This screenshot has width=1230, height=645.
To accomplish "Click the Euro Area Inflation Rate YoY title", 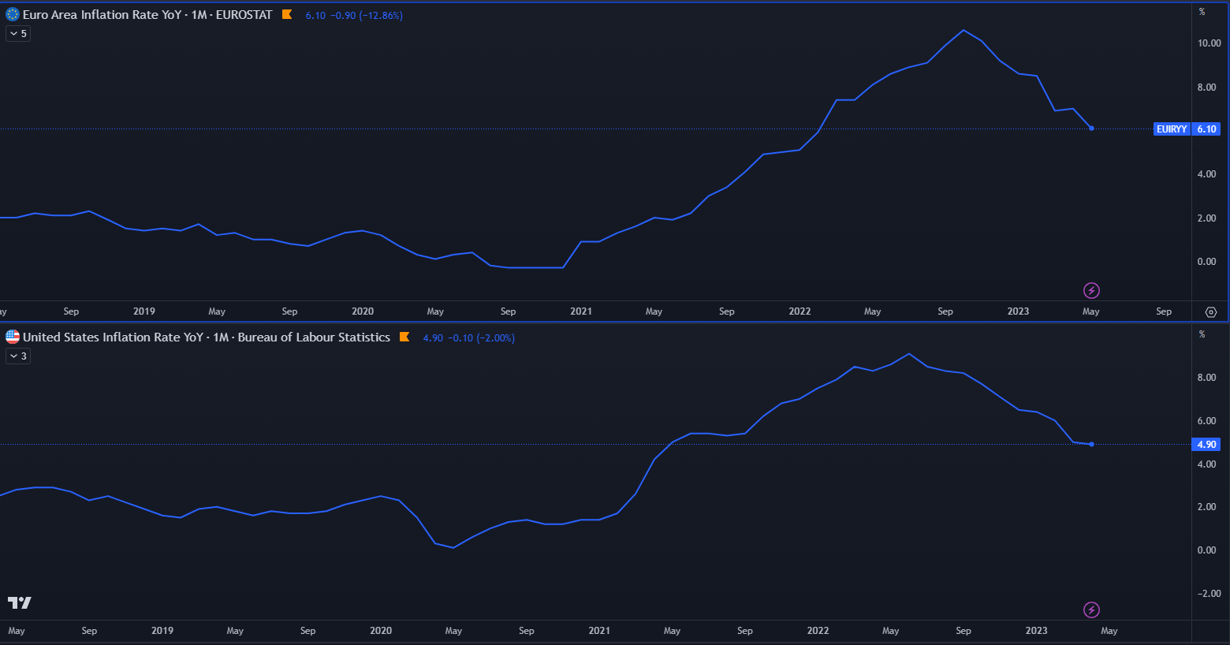I will point(147,14).
